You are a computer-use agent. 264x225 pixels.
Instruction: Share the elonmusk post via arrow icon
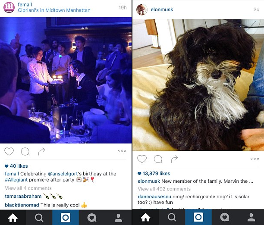174,159
